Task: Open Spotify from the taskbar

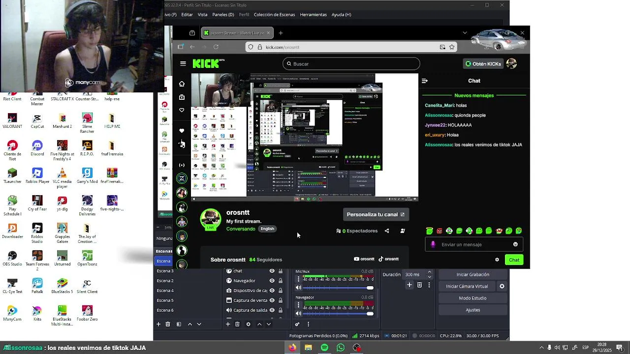Action: pos(324,348)
